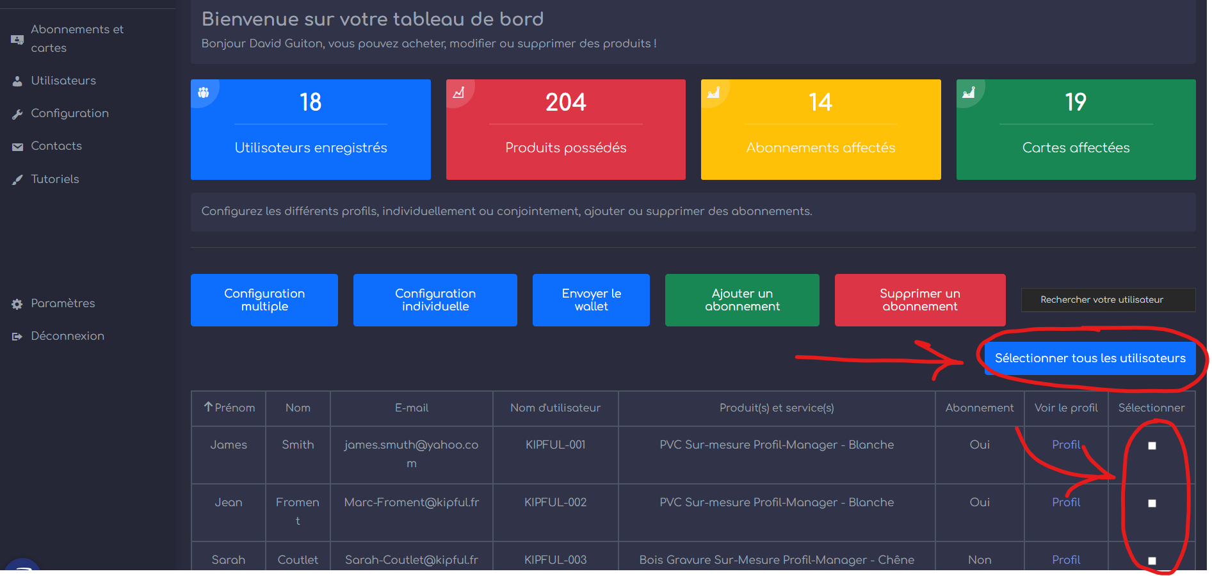Click the Déconnexion logout icon
Screen dimensions: 1212x576
pyautogui.click(x=17, y=337)
